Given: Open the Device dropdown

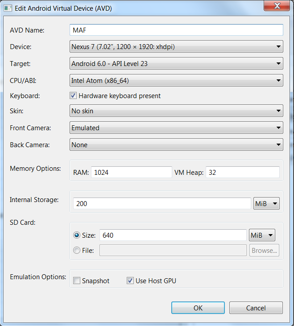Looking at the screenshot, I should [x=176, y=46].
